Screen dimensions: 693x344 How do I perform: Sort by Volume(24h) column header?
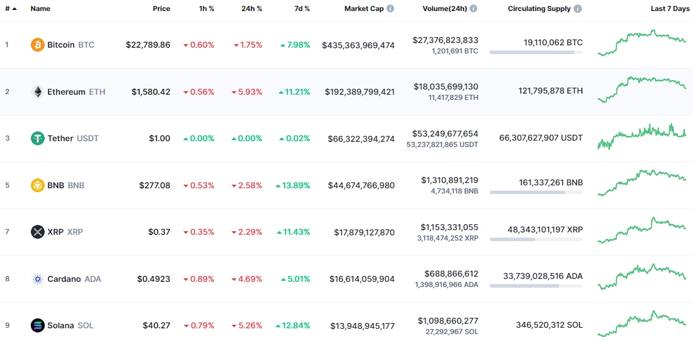(x=444, y=8)
